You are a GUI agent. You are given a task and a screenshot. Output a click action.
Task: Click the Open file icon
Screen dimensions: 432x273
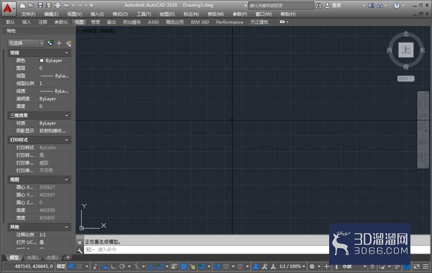click(31, 5)
